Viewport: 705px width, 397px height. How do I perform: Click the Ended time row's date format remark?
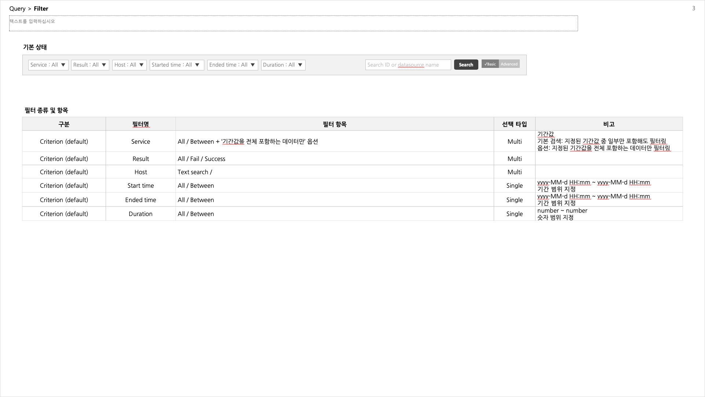click(609, 200)
